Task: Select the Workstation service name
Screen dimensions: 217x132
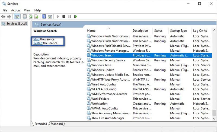Action: (x=99, y=103)
